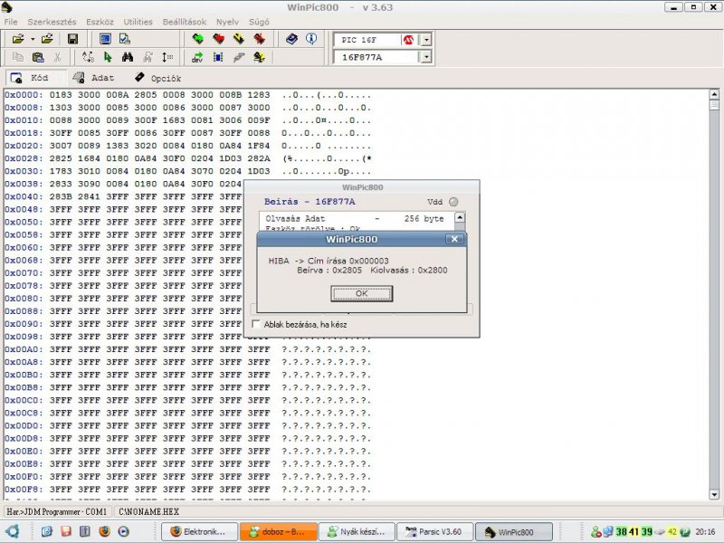Click the log list scroll-up arrow

click(460, 217)
